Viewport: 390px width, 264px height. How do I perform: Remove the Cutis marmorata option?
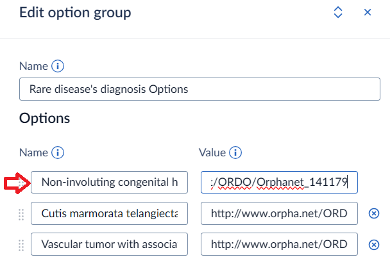click(x=374, y=214)
